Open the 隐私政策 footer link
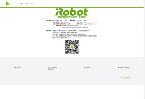Viewport: 145px width, 99px height. [50, 69]
